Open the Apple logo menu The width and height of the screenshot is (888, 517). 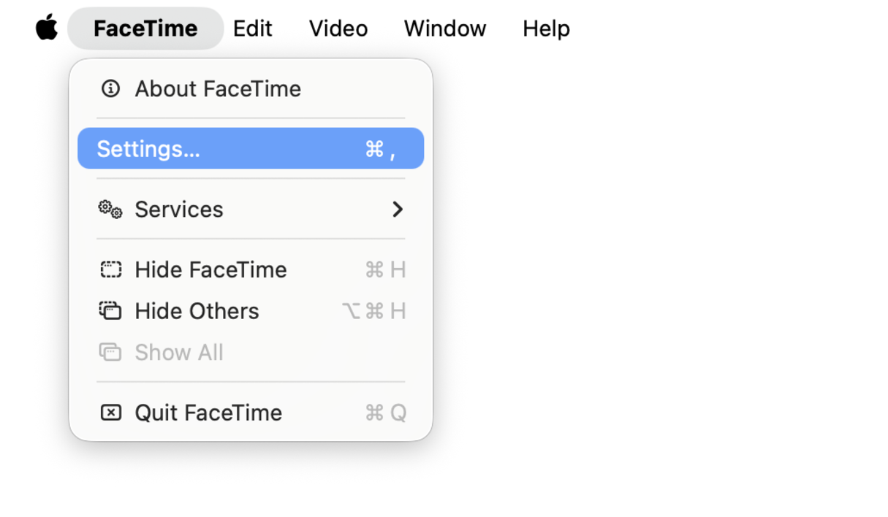(x=47, y=28)
